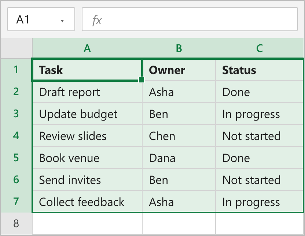Select column B header
Screen dimensions: 305x236
[179, 48]
